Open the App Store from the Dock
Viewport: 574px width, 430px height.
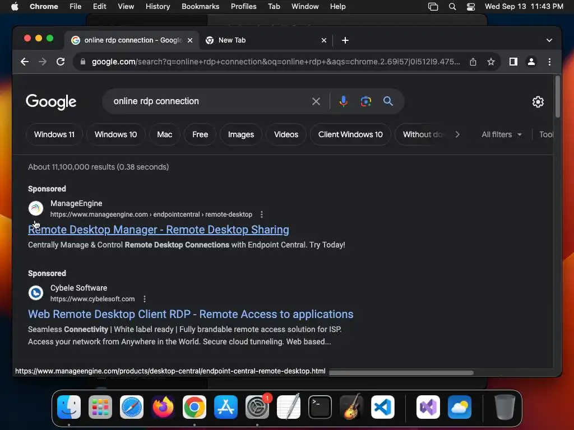coord(226,407)
